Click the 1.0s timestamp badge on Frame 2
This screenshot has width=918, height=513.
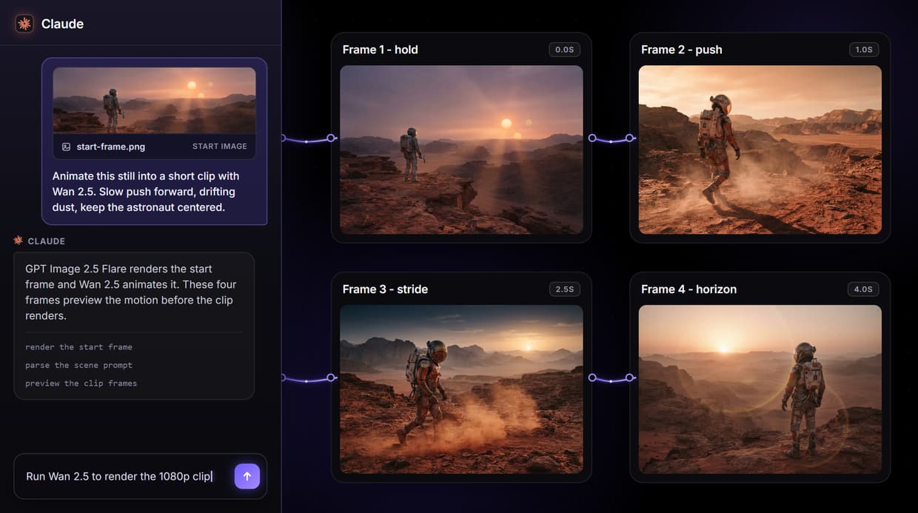(864, 50)
